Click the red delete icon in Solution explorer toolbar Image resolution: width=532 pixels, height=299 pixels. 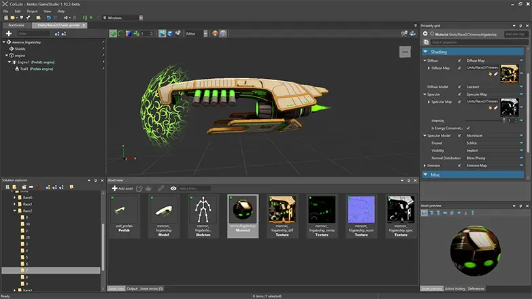click(37, 187)
